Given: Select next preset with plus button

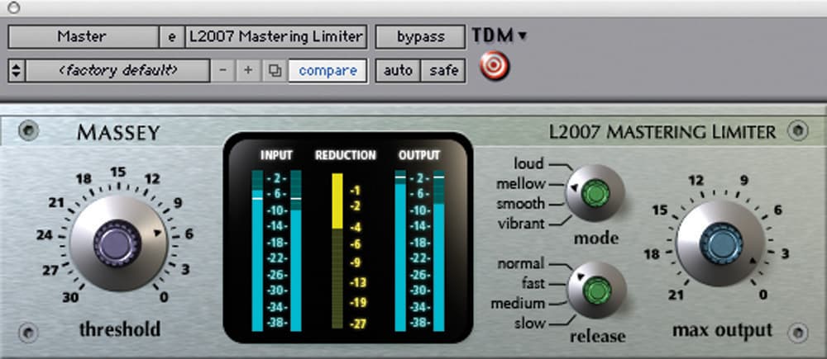Looking at the screenshot, I should (x=248, y=70).
